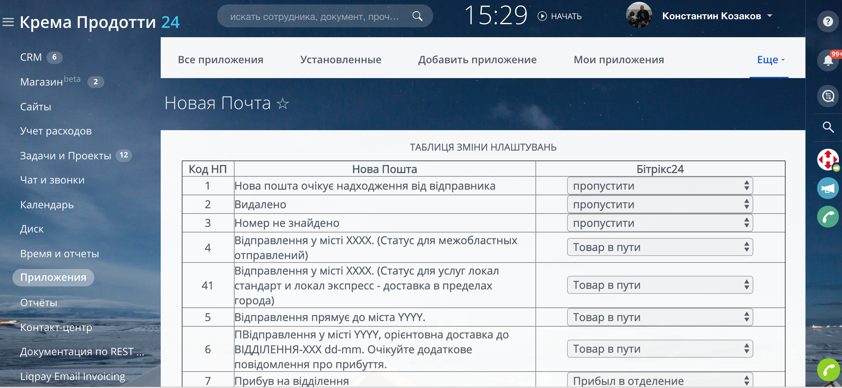Switch to Все приложения tab

pyautogui.click(x=220, y=60)
